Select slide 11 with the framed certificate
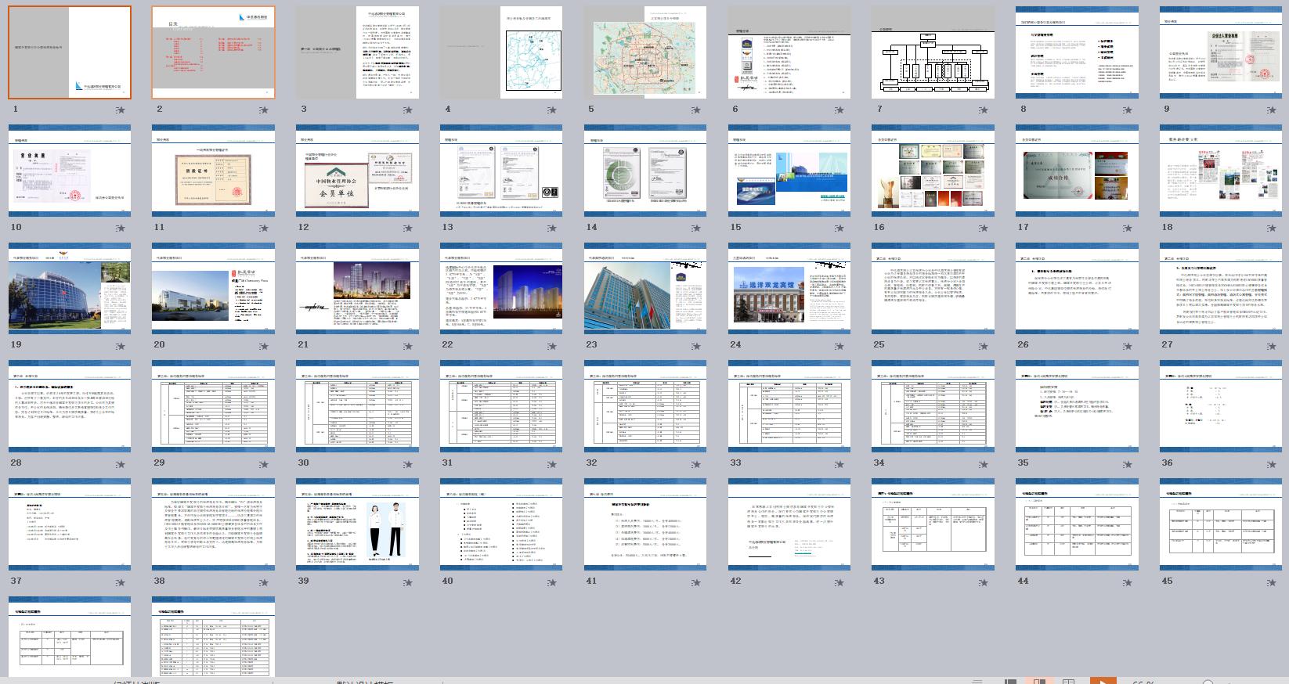Screen dimensions: 1289x684 (x=214, y=171)
